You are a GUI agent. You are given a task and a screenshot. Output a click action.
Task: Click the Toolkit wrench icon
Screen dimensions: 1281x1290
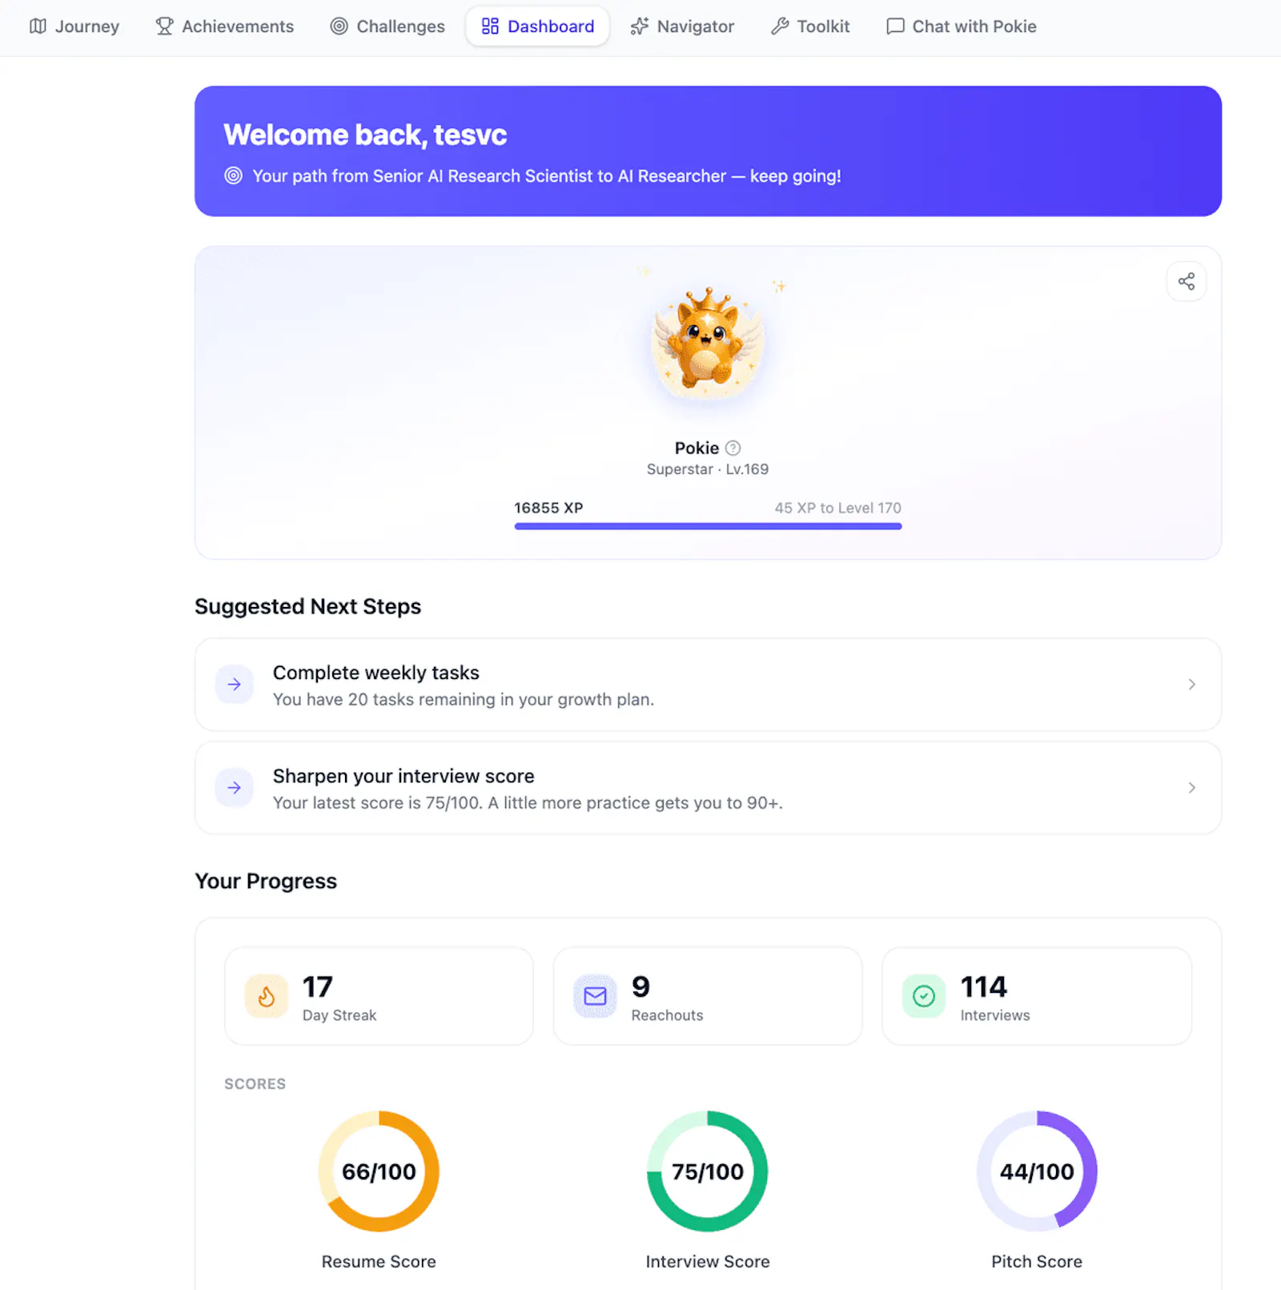click(780, 26)
